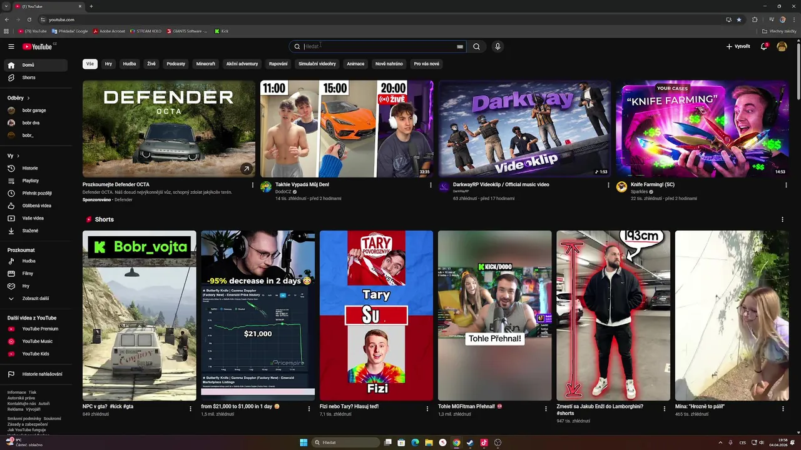Viewport: 801px width, 450px height.
Task: Focus the Hledat search field
Action: click(x=379, y=46)
